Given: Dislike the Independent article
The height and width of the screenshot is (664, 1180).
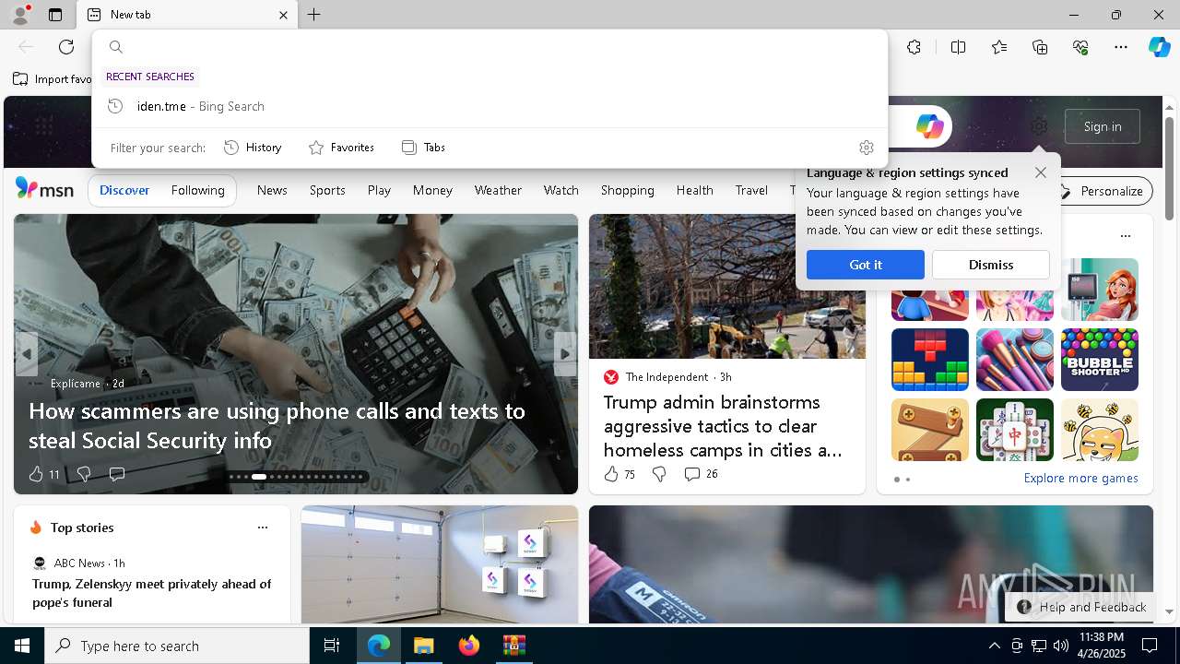Looking at the screenshot, I should [659, 474].
